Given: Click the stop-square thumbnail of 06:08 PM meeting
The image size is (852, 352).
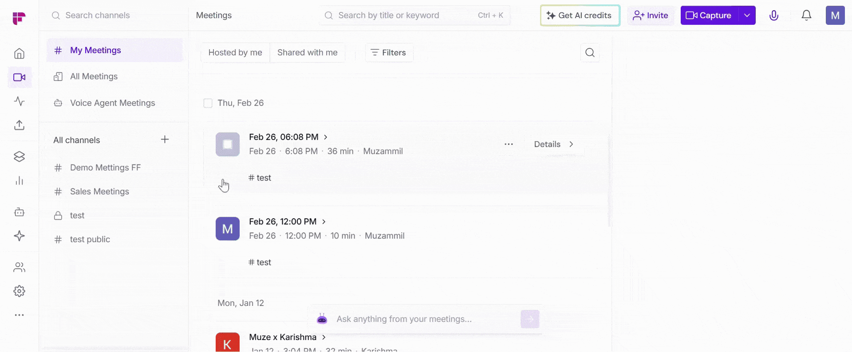Looking at the screenshot, I should click(228, 145).
